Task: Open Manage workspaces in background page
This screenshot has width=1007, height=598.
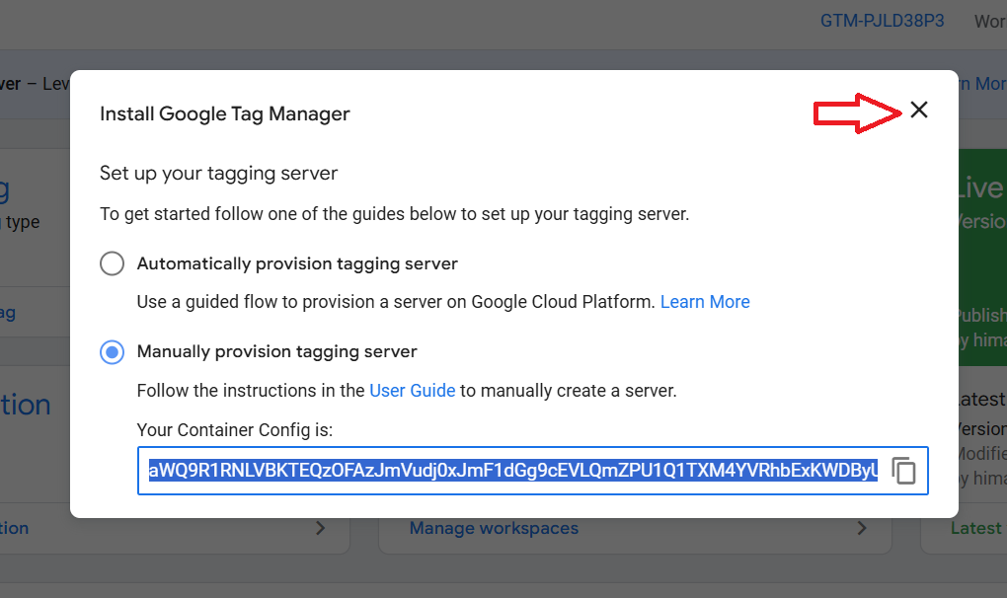Action: point(494,528)
